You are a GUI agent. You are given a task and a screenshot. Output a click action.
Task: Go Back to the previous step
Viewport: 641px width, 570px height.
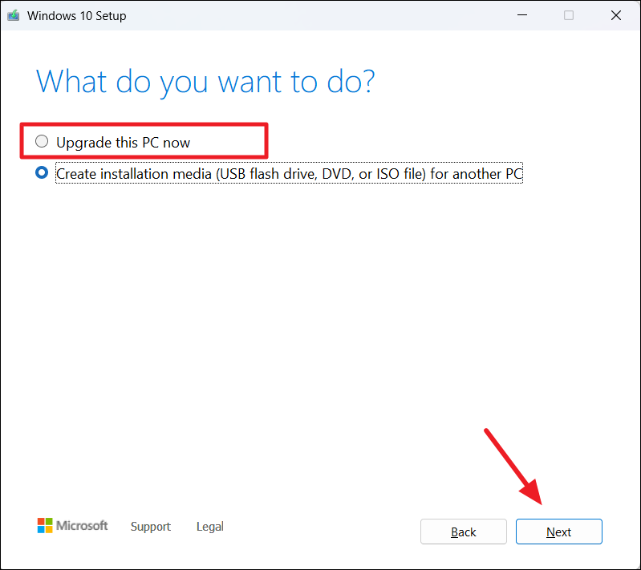(x=463, y=532)
